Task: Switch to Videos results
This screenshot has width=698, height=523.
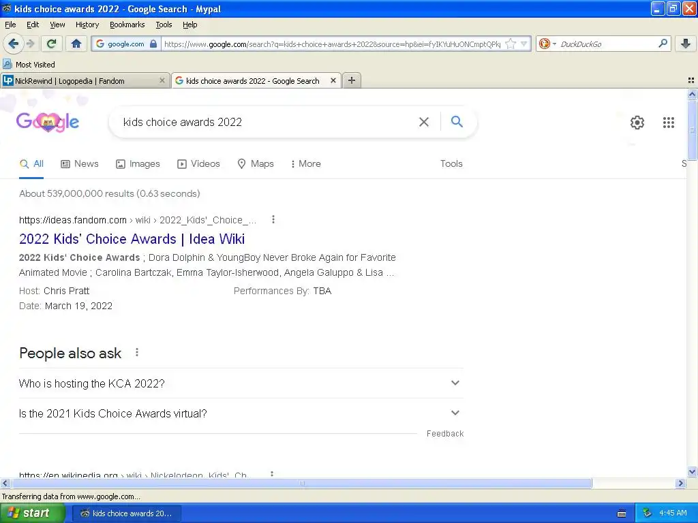Action: pos(198,163)
